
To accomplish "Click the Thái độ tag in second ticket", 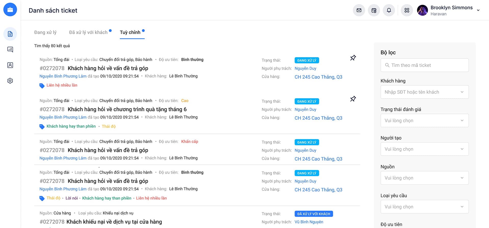I will point(109,126).
